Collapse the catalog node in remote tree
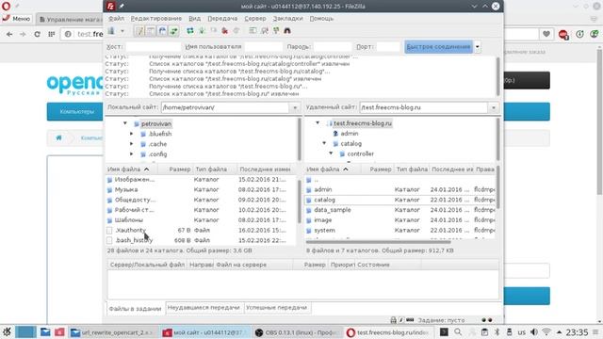Image resolution: width=603 pixels, height=339 pixels. coord(324,143)
